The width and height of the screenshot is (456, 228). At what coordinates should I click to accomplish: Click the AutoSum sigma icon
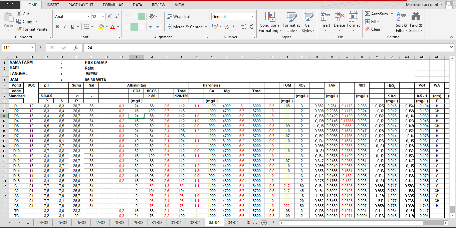[368, 14]
